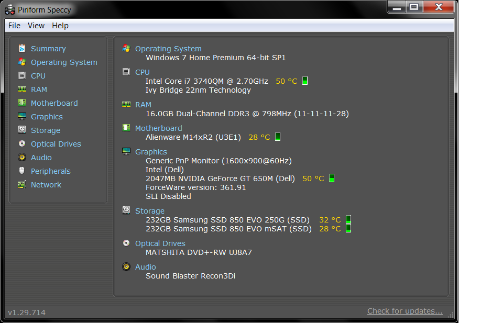503x323 pixels.
Task: Click the Summary clipboard icon in sidebar
Action: point(22,48)
